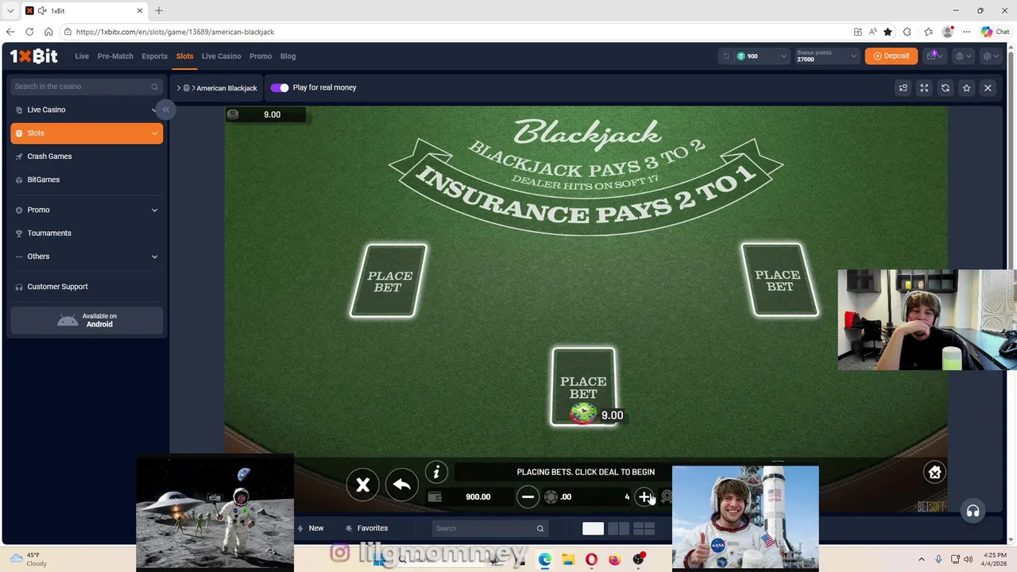1017x572 pixels.
Task: Expand the Promo sidebar section
Action: tap(87, 210)
